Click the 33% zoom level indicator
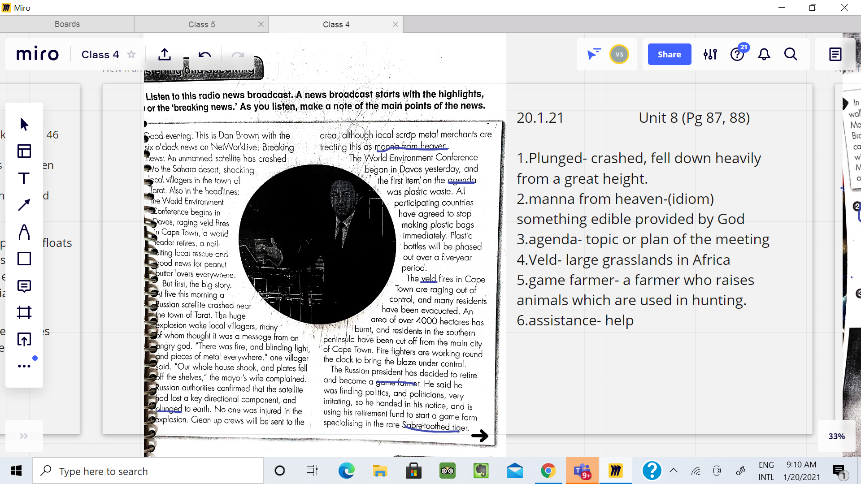861x484 pixels. tap(836, 436)
